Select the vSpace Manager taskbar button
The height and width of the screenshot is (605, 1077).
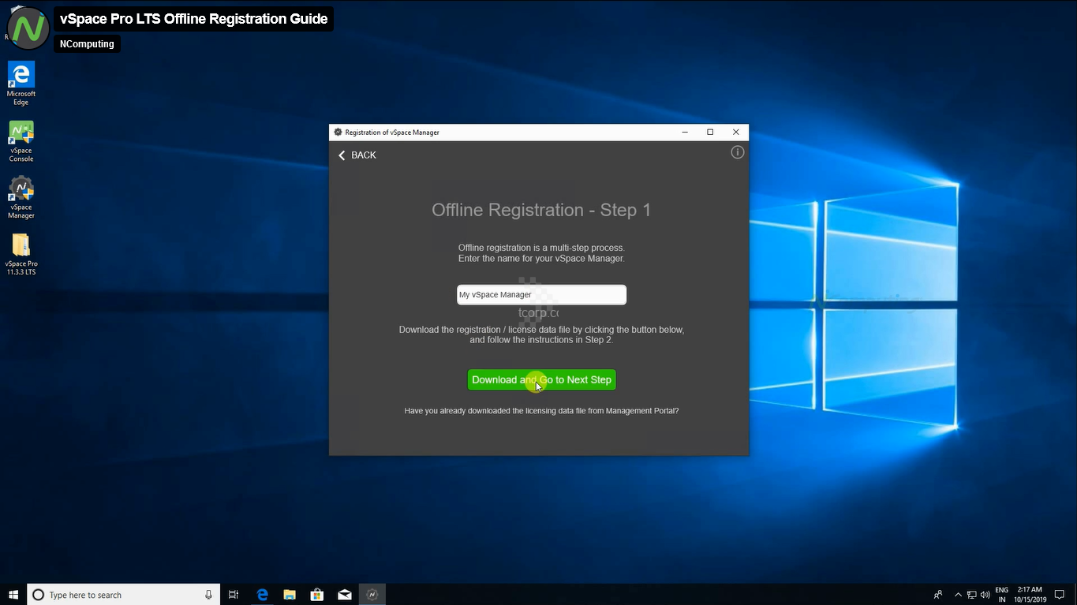(x=372, y=595)
